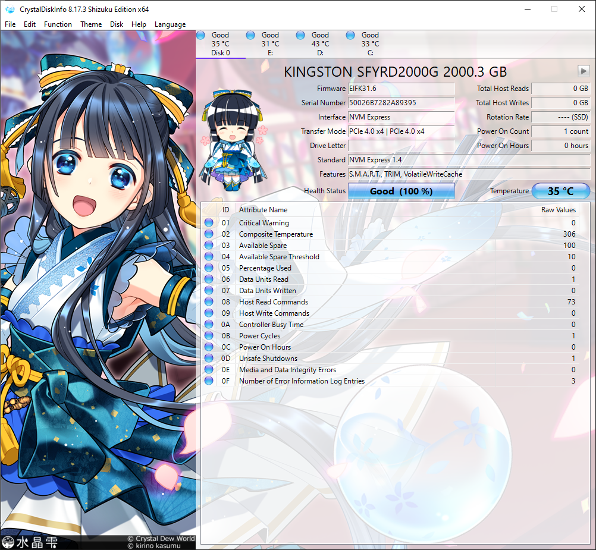Select the E: drive tab

(270, 44)
